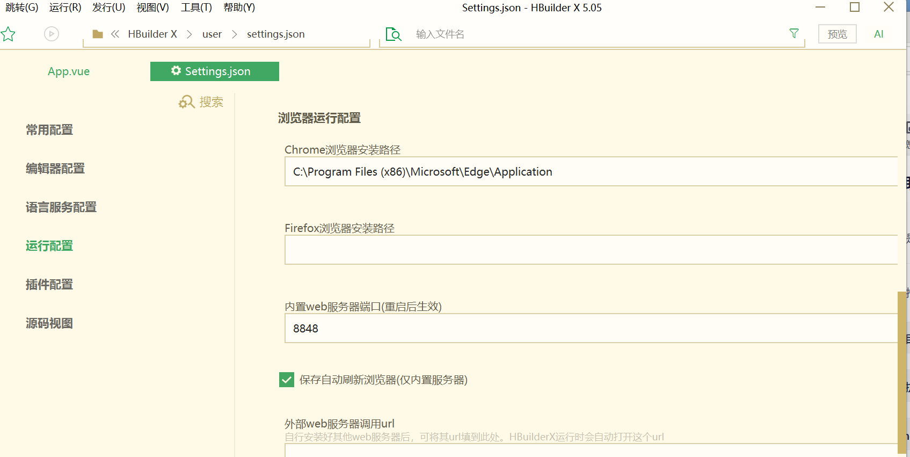Open the 帮助(Y) menu
The height and width of the screenshot is (457, 910).
(239, 8)
